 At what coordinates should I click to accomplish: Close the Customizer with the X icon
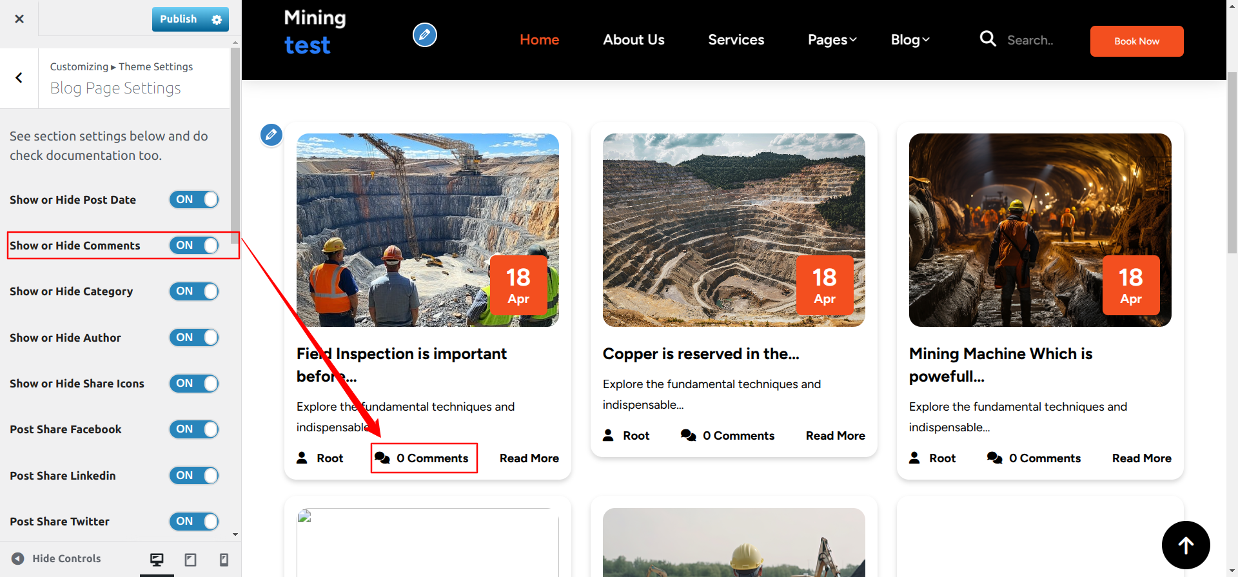[x=19, y=19]
